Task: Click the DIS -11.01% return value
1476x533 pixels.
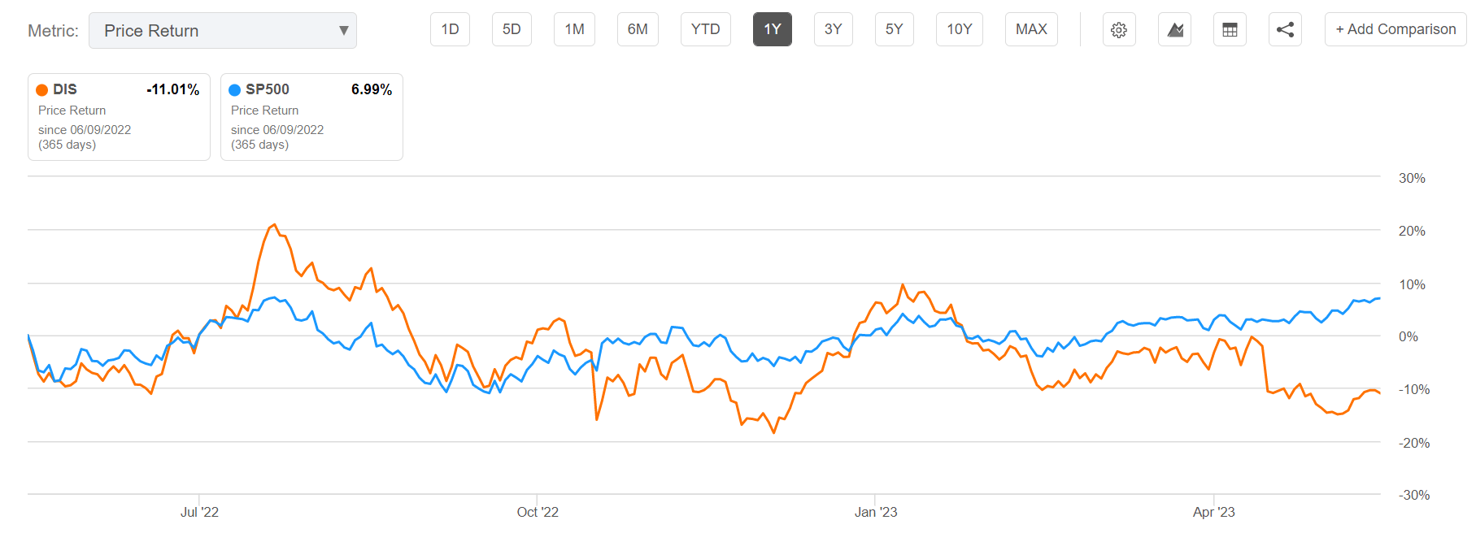Action: tap(172, 89)
